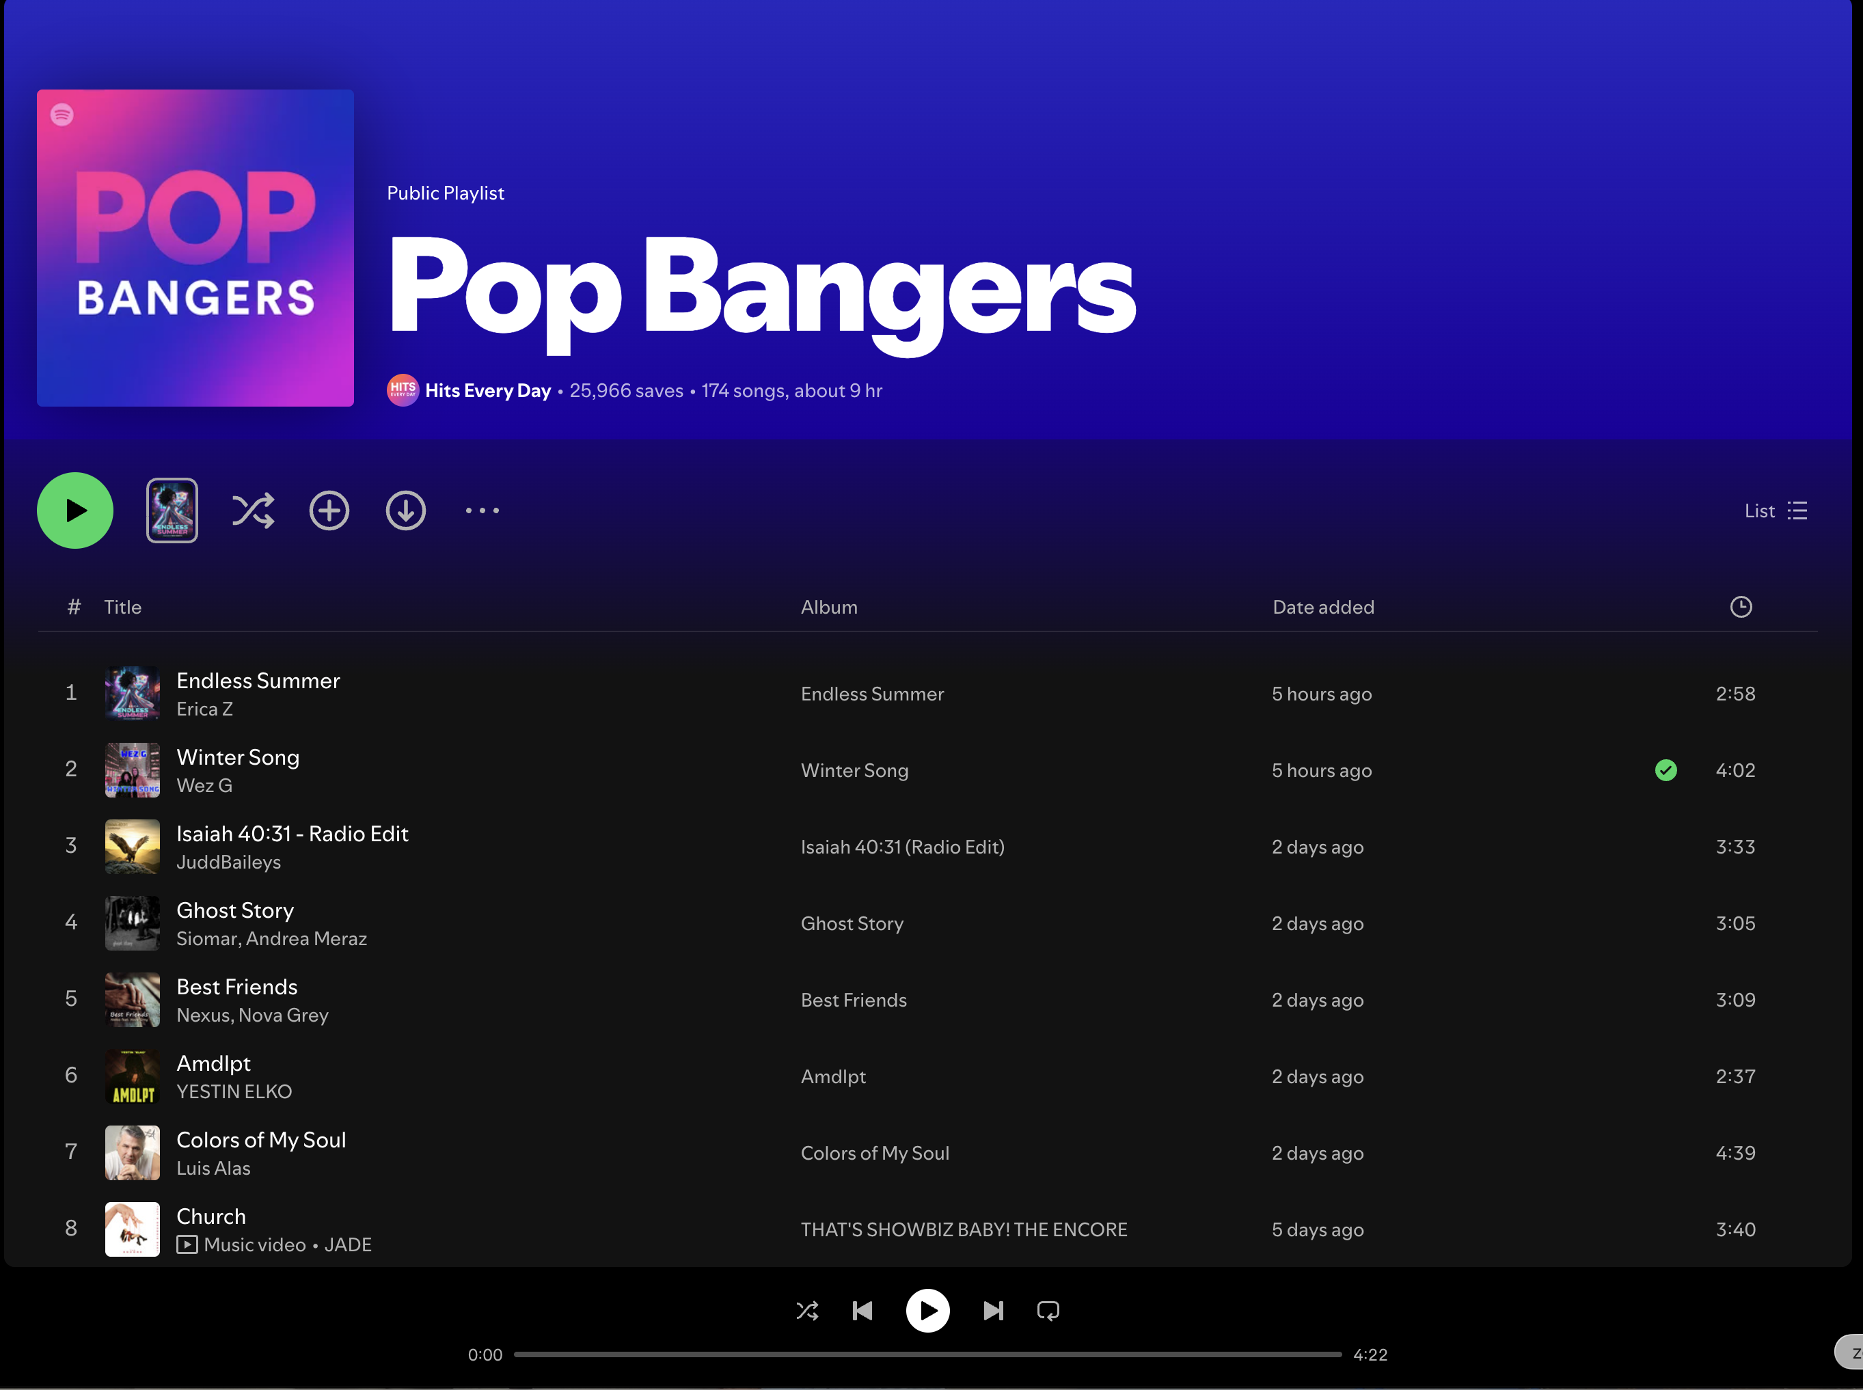Open the Hits Every Day profile link
The height and width of the screenshot is (1390, 1863).
click(x=487, y=390)
